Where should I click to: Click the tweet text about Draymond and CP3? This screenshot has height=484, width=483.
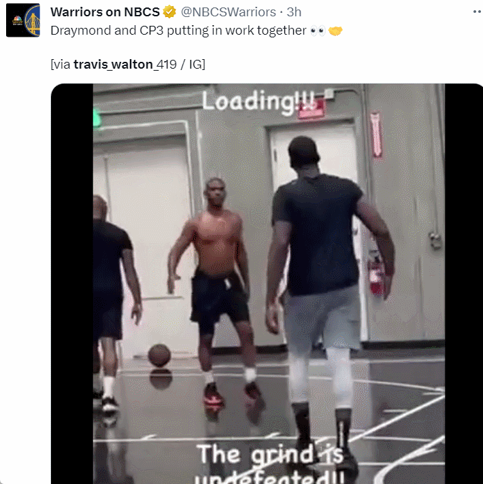point(178,31)
